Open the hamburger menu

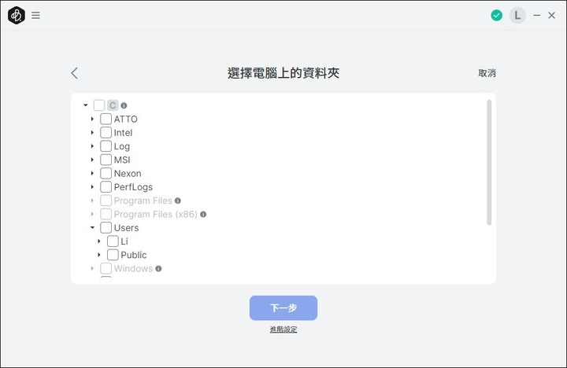pos(35,15)
